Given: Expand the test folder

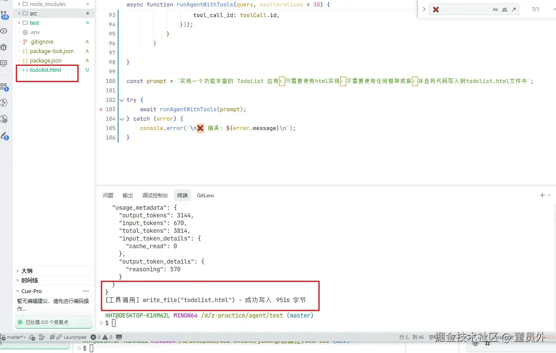Looking at the screenshot, I should tap(19, 23).
